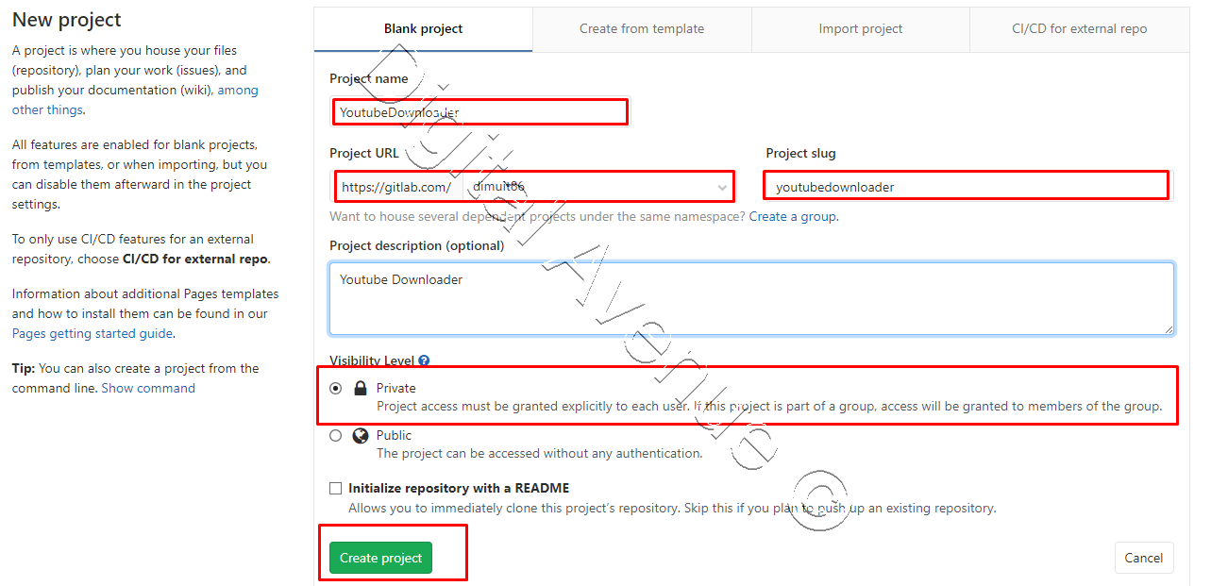Click inside the Project name field
Image resolution: width=1211 pixels, height=586 pixels.
point(479,111)
